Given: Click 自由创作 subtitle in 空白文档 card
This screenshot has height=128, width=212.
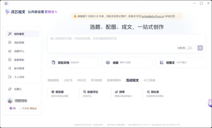Looking at the screenshot, I should [x=75, y=63].
